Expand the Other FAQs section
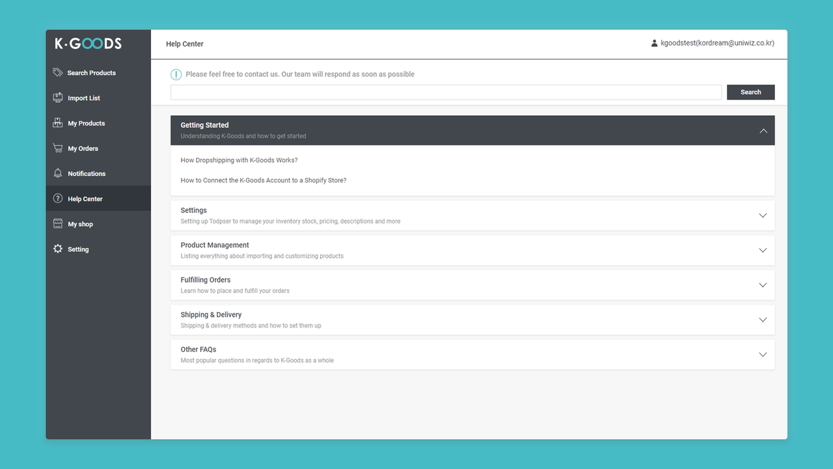Image resolution: width=833 pixels, height=469 pixels. point(762,354)
